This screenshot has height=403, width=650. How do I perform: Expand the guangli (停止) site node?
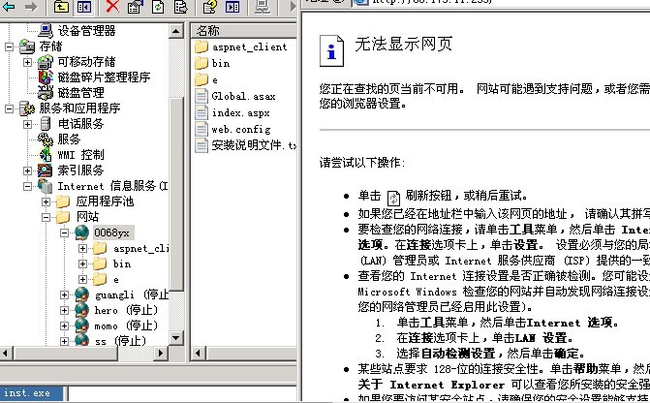point(65,294)
